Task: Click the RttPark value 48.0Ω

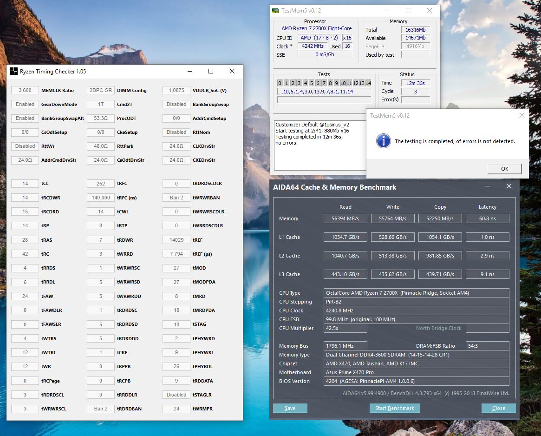Action: [x=101, y=146]
